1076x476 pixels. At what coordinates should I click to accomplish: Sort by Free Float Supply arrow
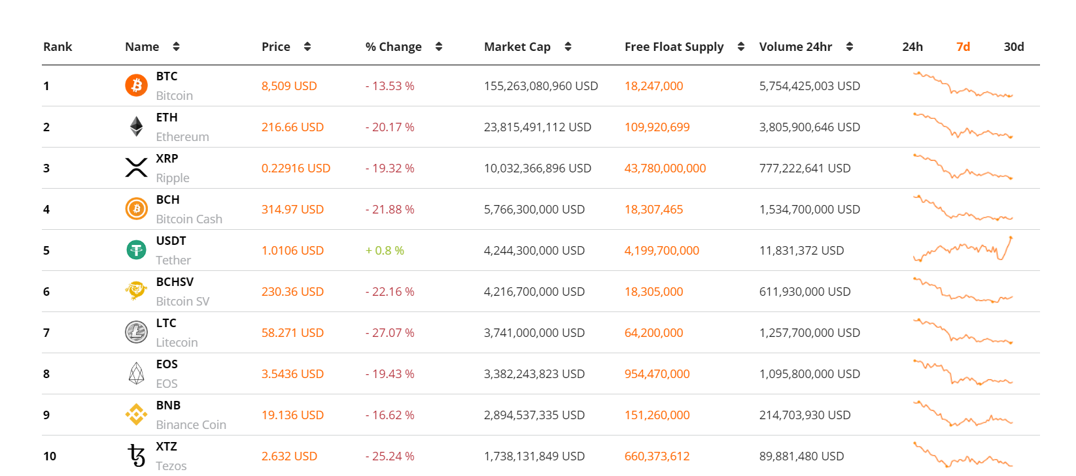click(741, 46)
